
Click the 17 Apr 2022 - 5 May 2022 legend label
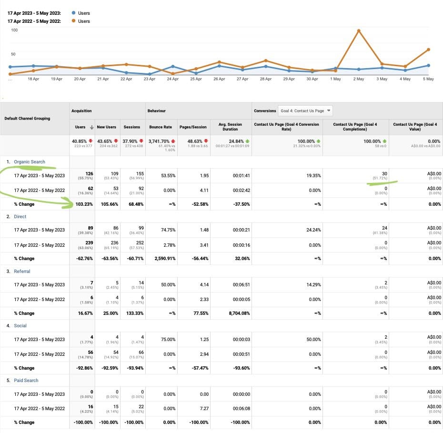click(x=34, y=21)
